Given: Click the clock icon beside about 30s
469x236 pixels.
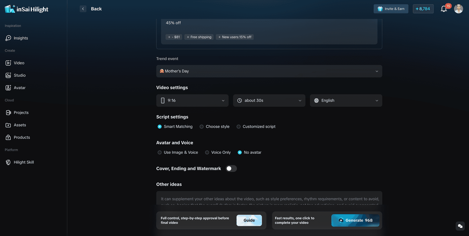Looking at the screenshot, I should (239, 100).
